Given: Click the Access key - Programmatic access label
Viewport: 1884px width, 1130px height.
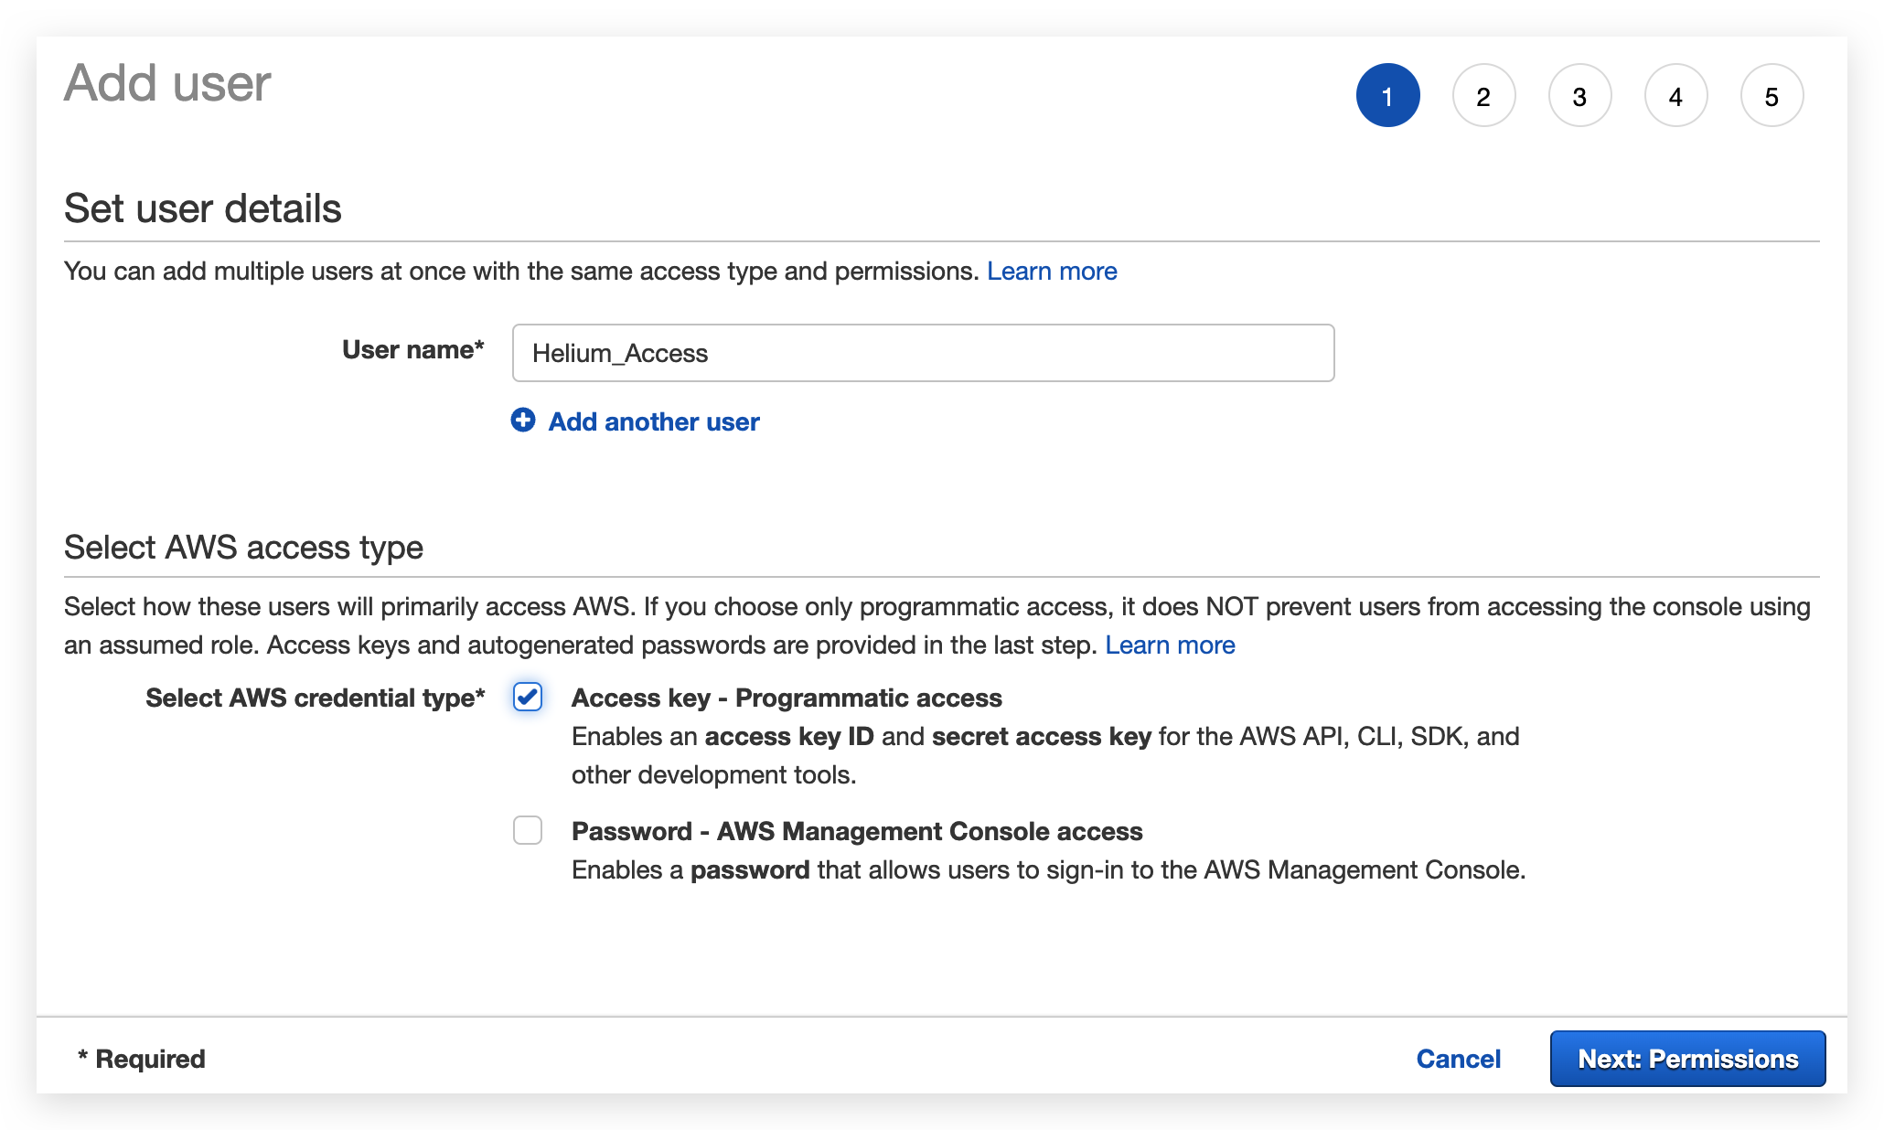Looking at the screenshot, I should pos(787,698).
